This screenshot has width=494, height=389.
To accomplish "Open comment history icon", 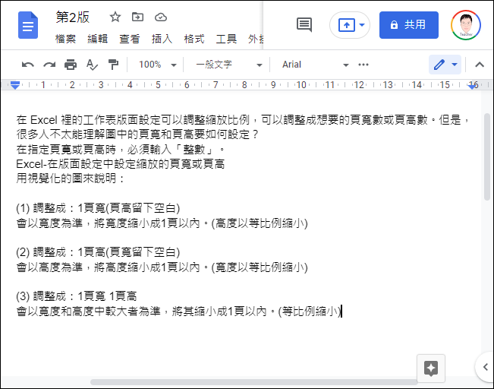I will pos(304,25).
